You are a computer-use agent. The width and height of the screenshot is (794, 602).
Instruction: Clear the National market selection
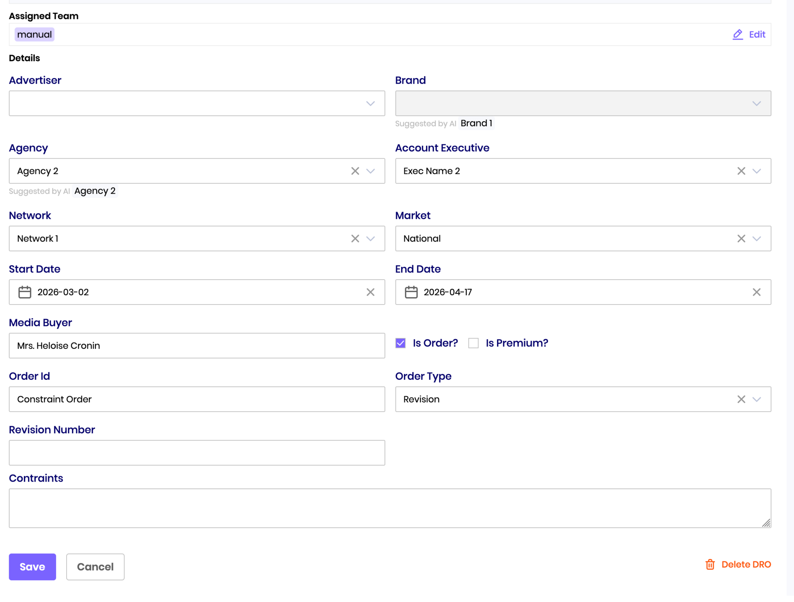coord(741,239)
